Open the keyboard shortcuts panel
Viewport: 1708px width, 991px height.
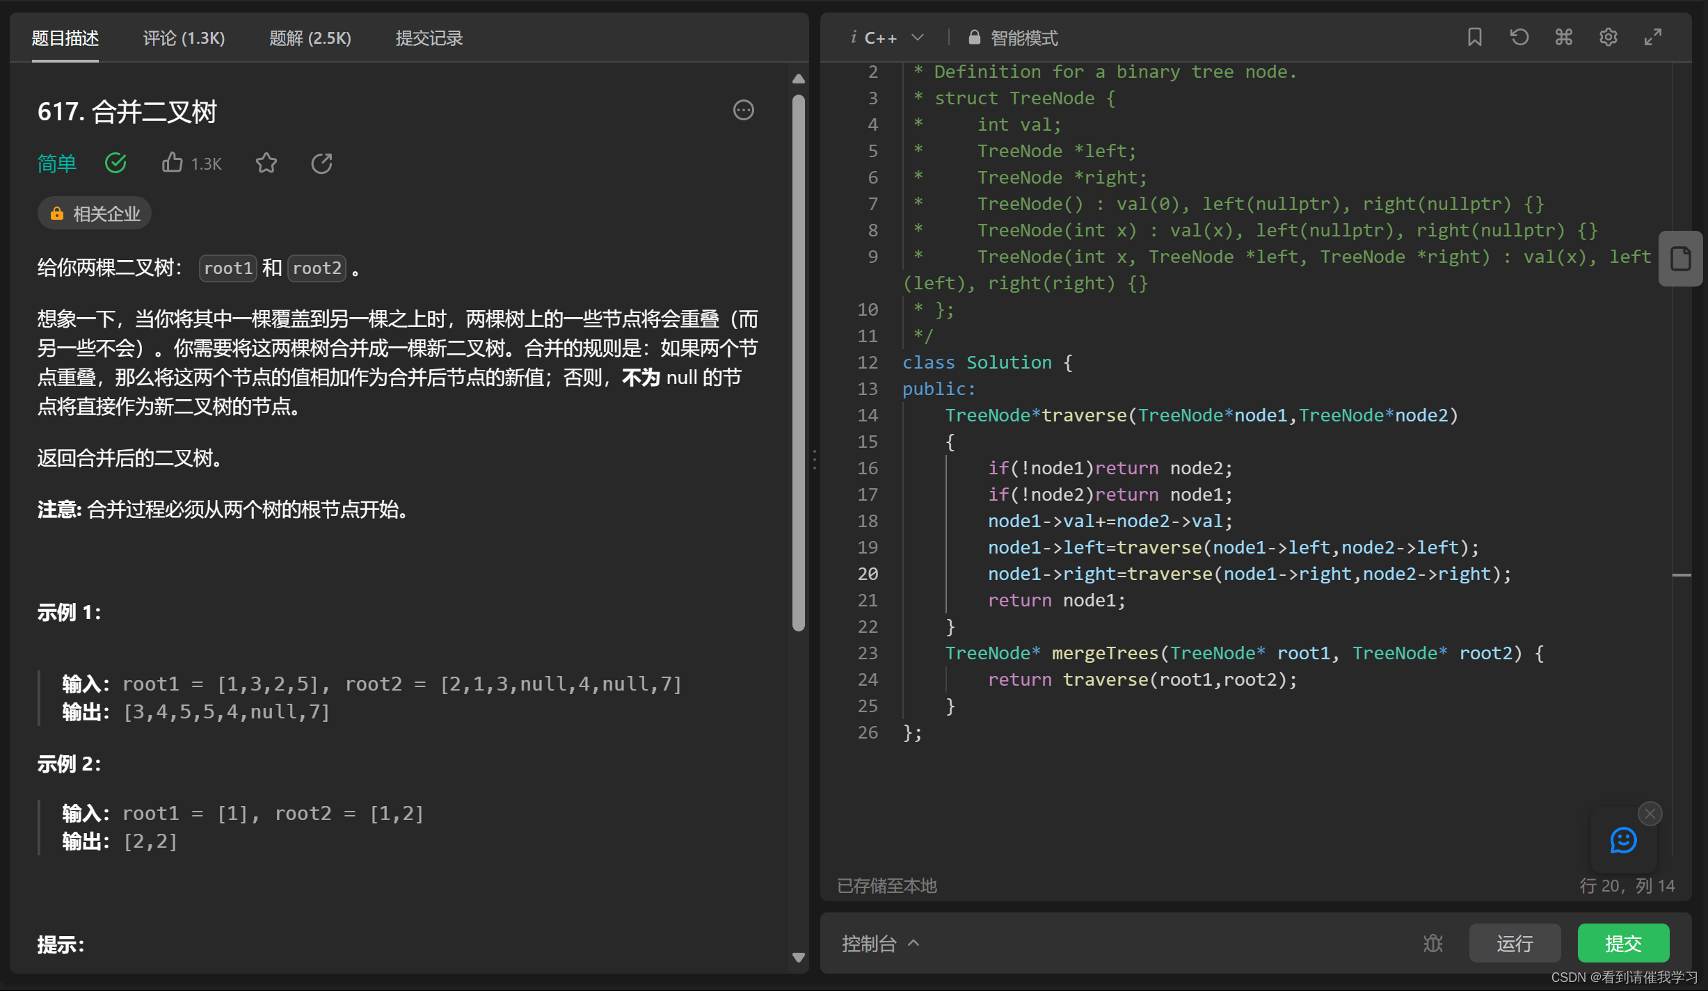click(x=1564, y=37)
